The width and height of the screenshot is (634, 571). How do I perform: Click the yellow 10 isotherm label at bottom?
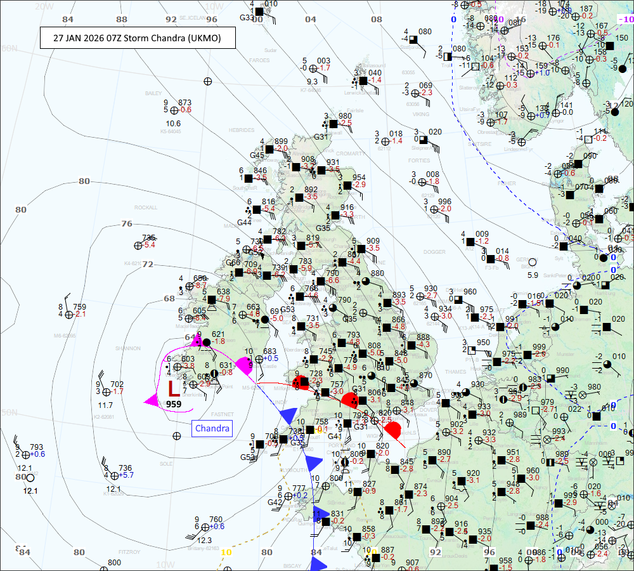click(226, 552)
